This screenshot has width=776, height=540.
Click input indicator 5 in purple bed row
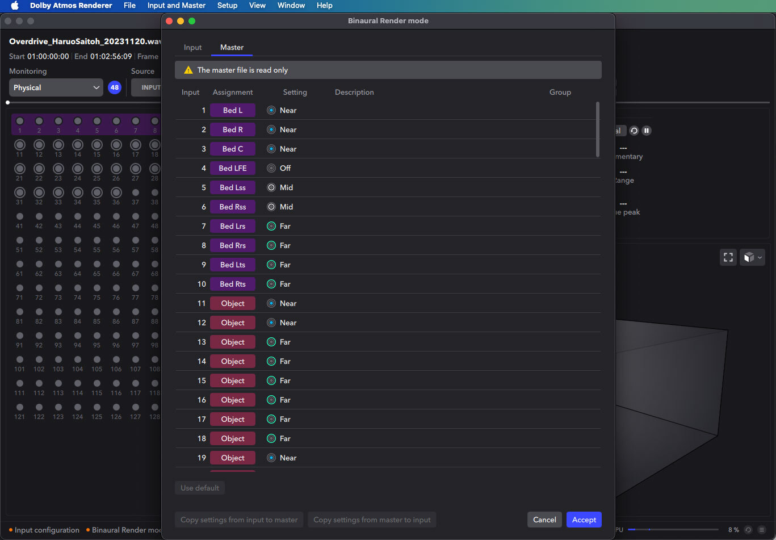[x=97, y=121]
